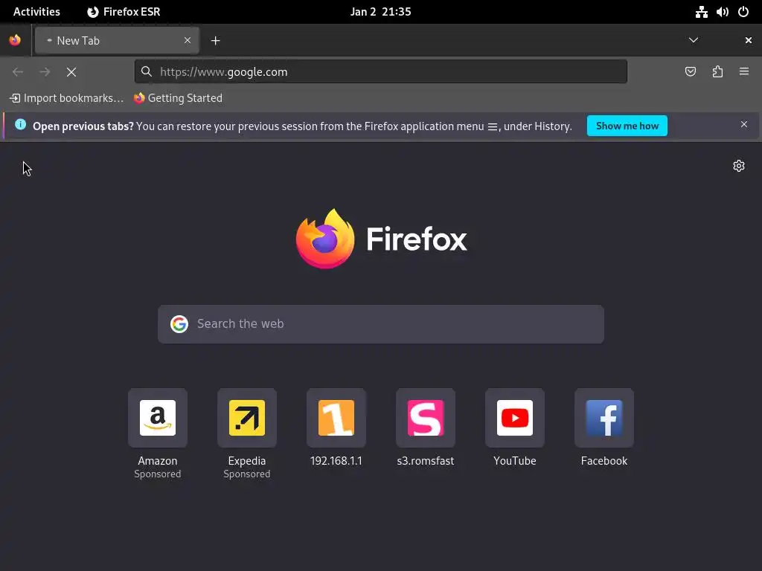Select the New Tab tab
The width and height of the screenshot is (762, 571).
[x=117, y=41]
